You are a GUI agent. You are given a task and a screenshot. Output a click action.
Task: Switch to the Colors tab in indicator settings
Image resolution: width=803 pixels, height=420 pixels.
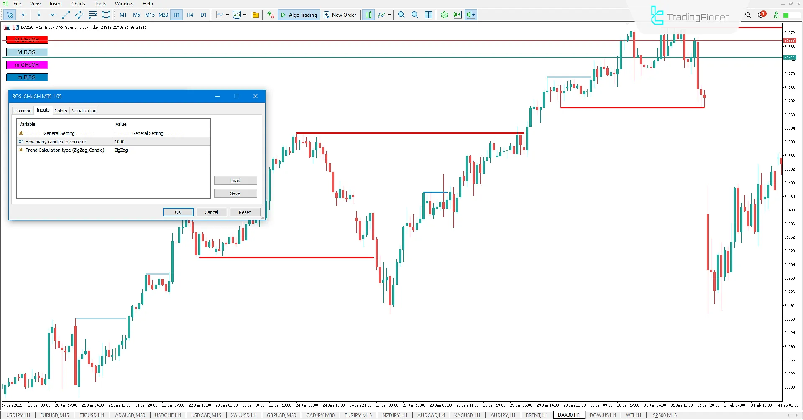(x=61, y=110)
